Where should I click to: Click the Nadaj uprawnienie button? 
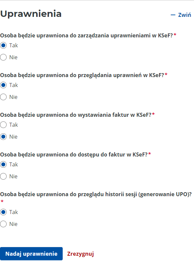[x=31, y=254]
